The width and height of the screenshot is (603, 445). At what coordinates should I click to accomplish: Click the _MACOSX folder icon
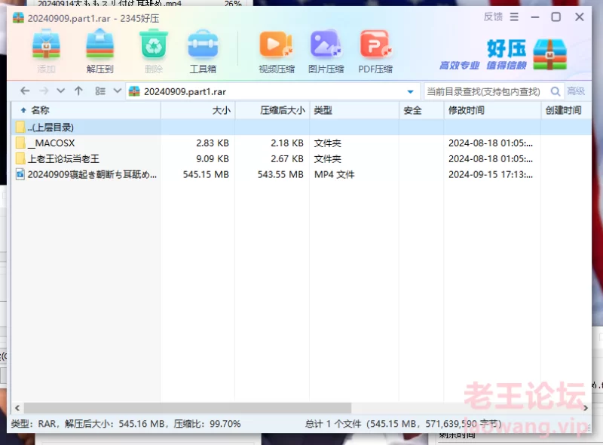(x=20, y=143)
